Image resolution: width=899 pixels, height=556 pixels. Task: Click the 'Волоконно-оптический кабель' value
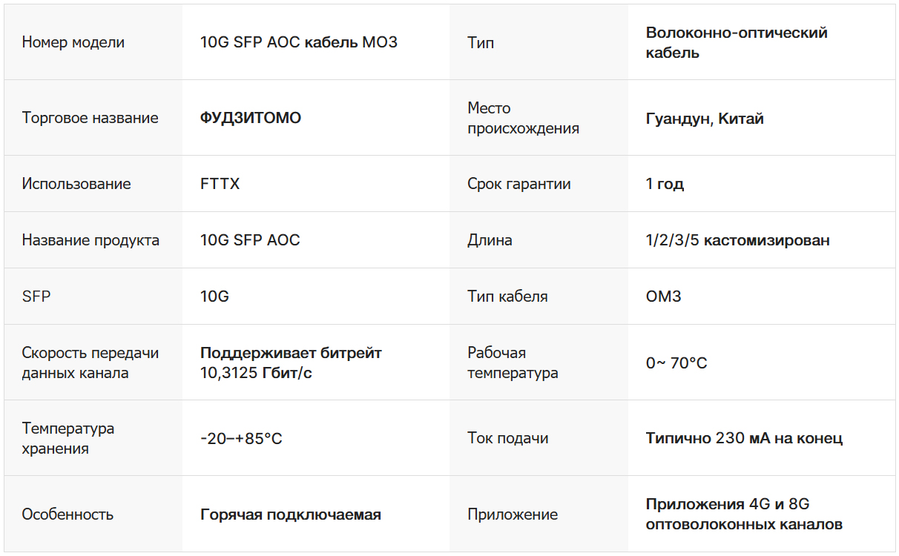(x=737, y=42)
